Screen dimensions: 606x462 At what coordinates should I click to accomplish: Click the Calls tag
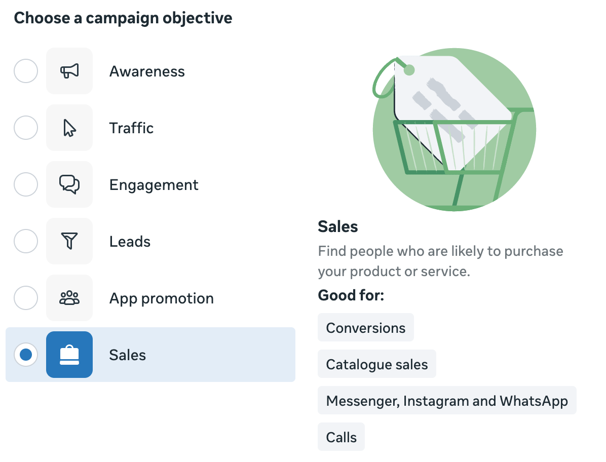(x=341, y=437)
